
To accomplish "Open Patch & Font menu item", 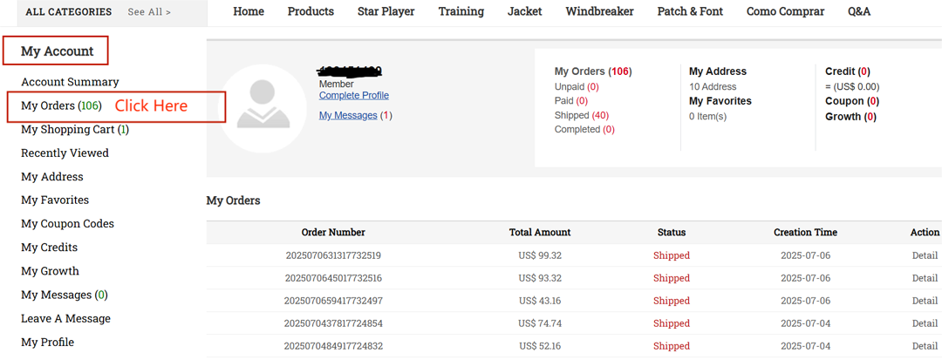I will (690, 11).
